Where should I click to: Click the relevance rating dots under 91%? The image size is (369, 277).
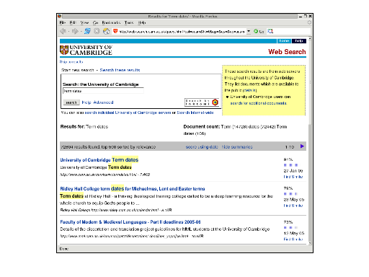point(291,165)
